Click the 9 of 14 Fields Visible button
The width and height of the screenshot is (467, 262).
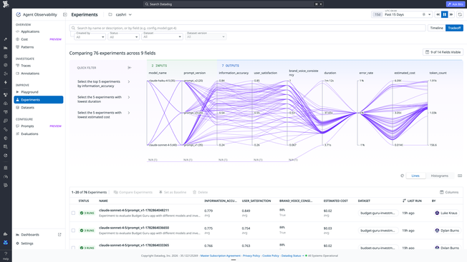coord(443,52)
